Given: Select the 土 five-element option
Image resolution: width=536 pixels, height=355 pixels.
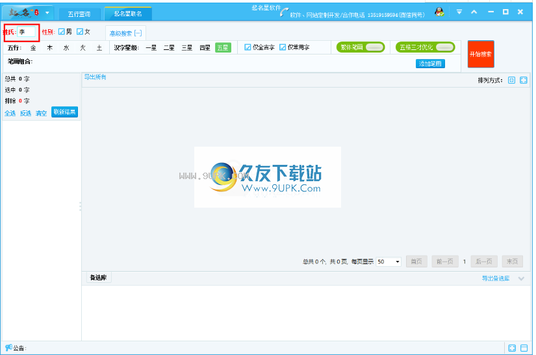Looking at the screenshot, I should tap(99, 48).
